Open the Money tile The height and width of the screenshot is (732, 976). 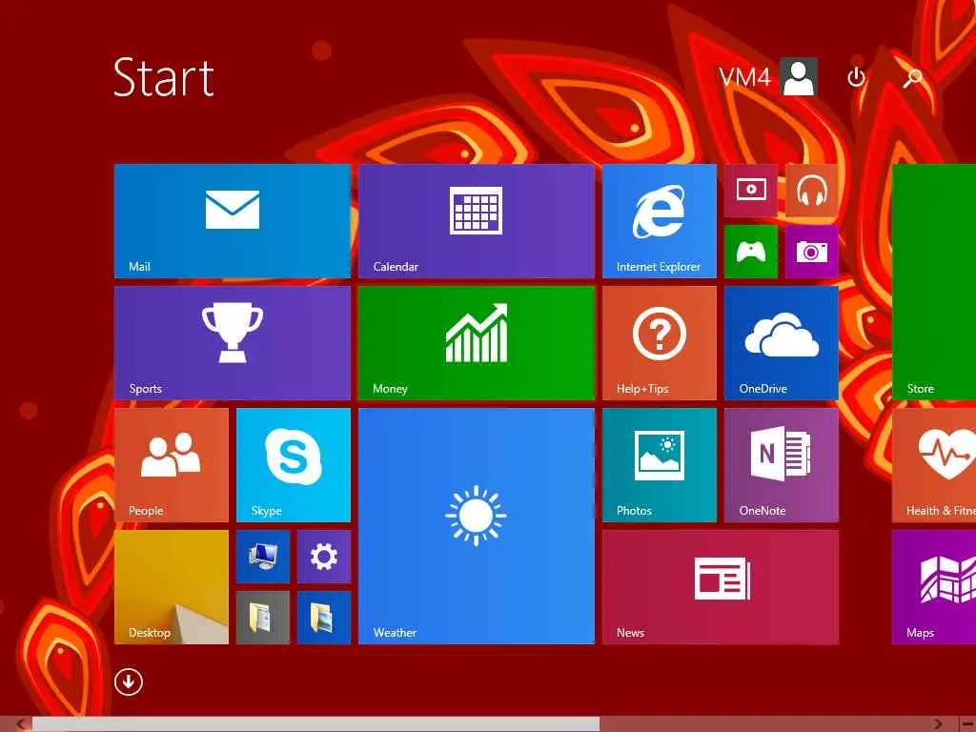click(x=477, y=343)
